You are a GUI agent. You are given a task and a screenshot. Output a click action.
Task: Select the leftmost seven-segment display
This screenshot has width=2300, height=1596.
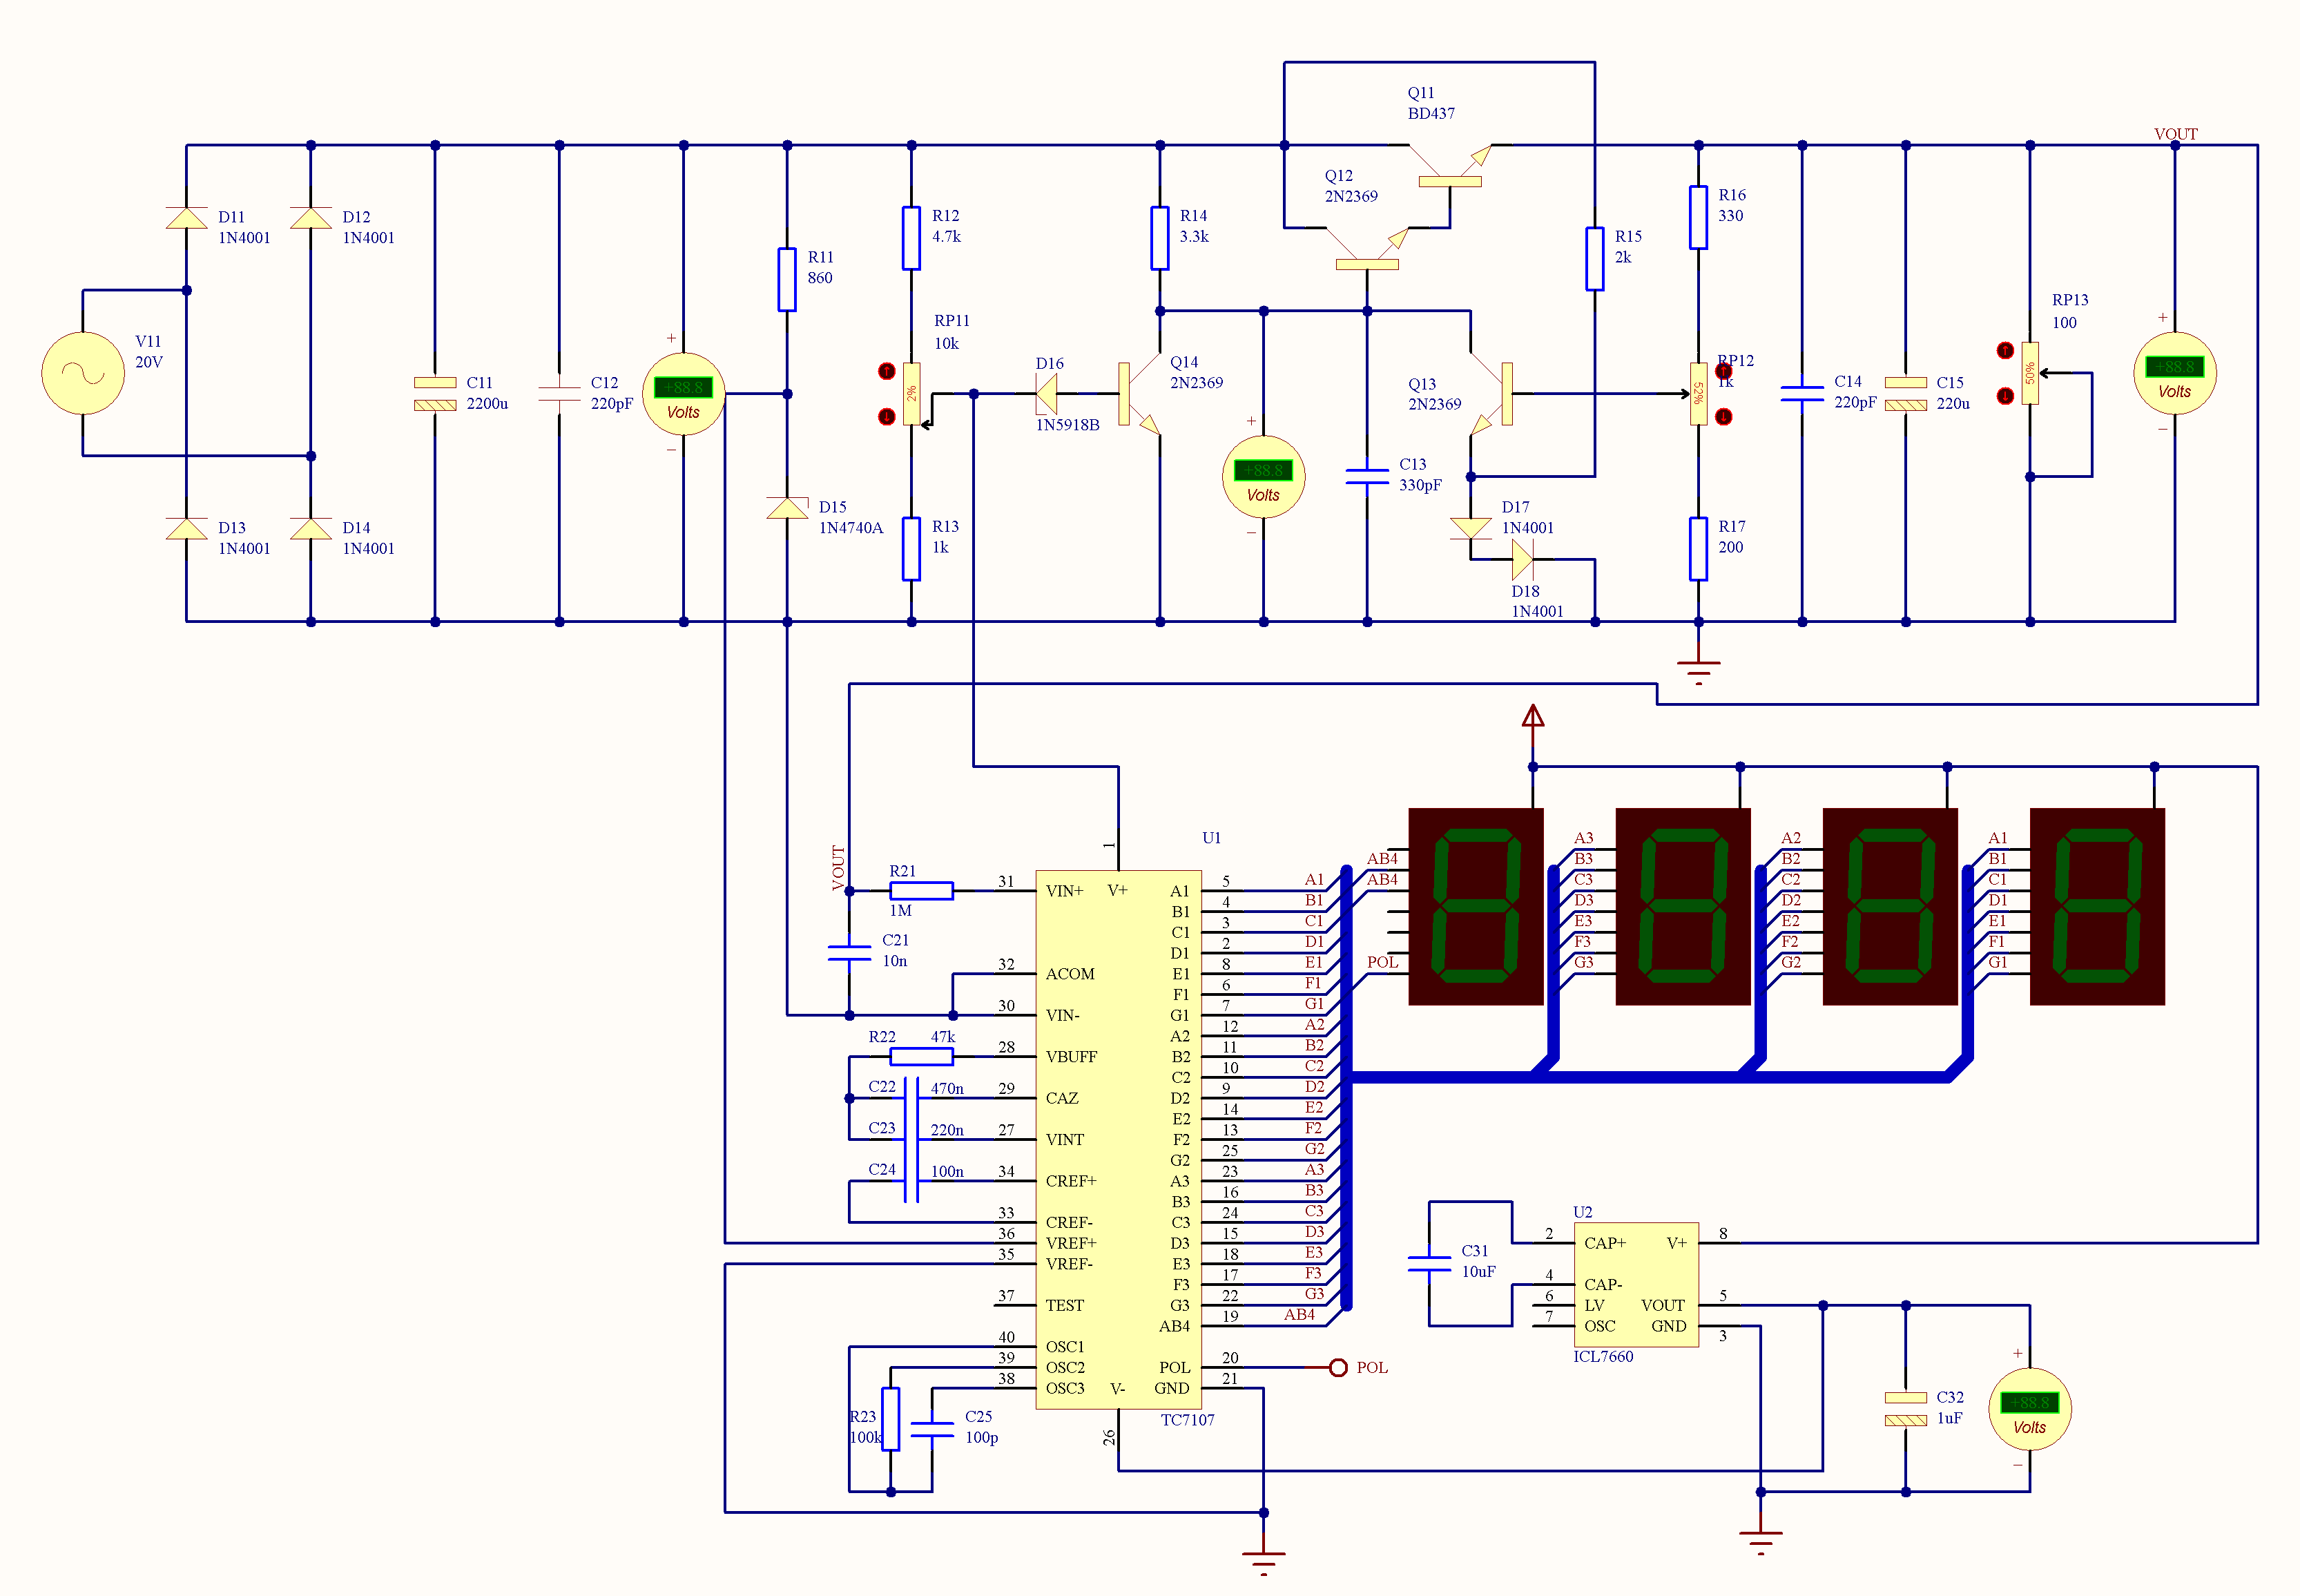(1476, 906)
